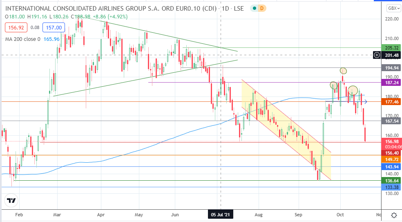Click the low value L180.26
Image resolution: width=402 pixels, height=222 pixels.
tap(59, 17)
